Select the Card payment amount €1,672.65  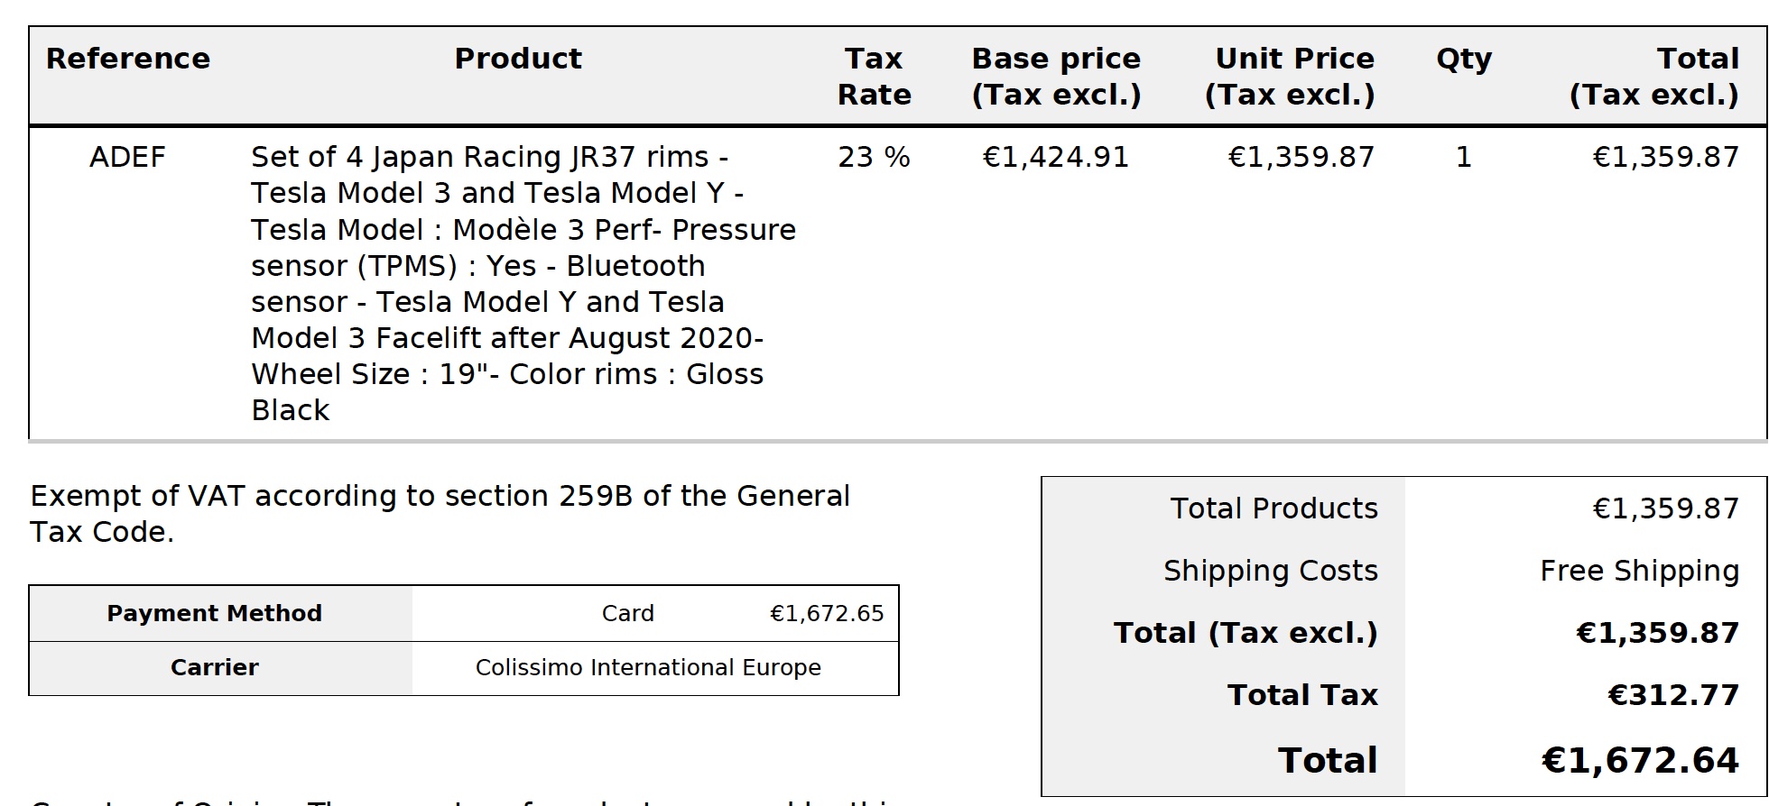click(827, 614)
